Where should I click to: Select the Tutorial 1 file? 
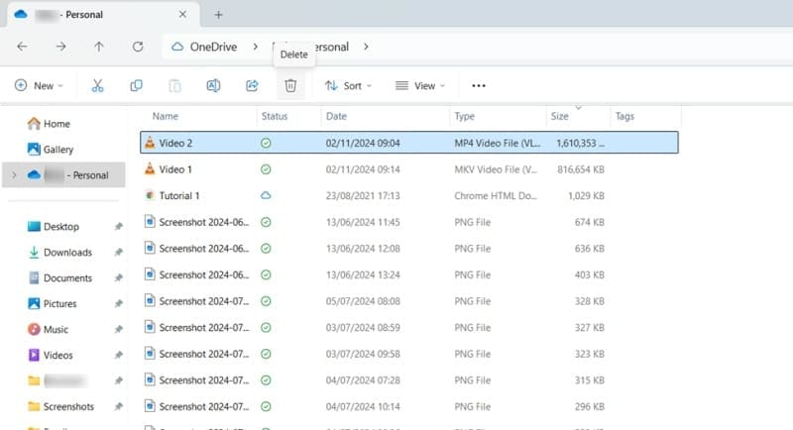click(409, 195)
